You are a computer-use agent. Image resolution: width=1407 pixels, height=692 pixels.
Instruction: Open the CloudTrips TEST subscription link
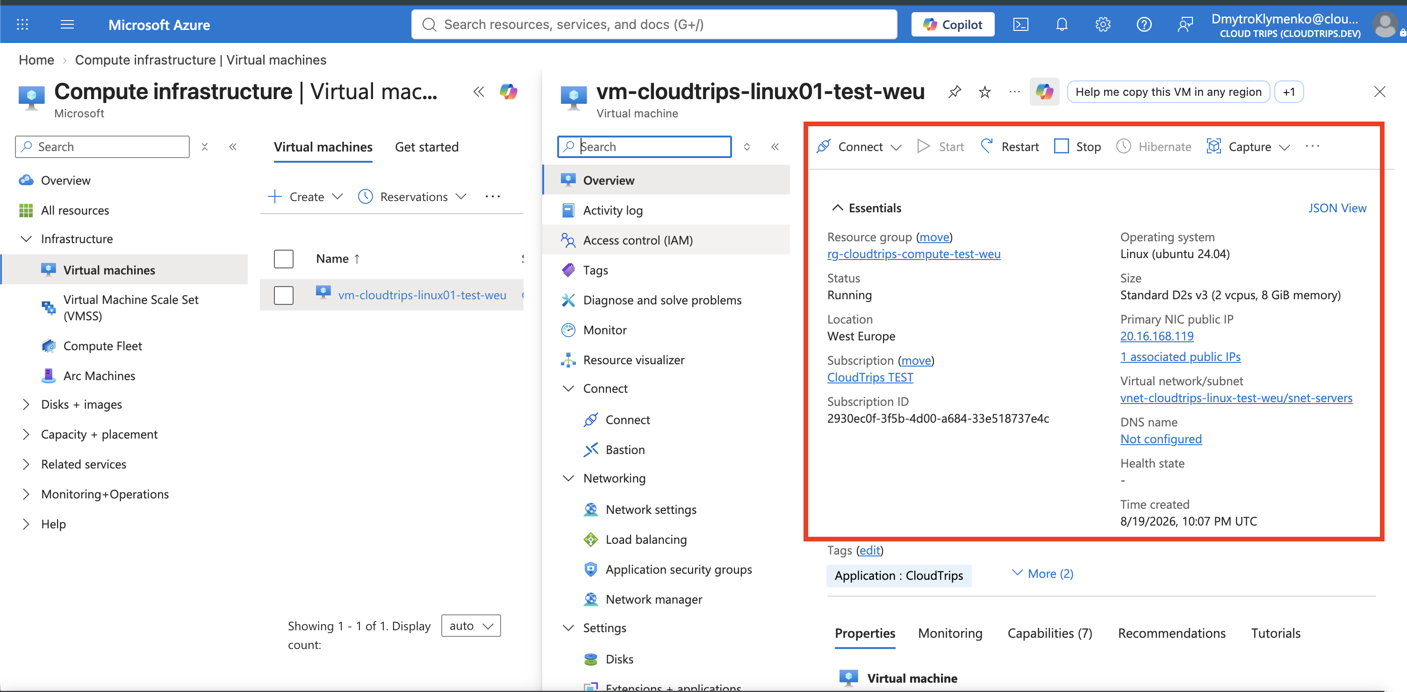point(870,377)
